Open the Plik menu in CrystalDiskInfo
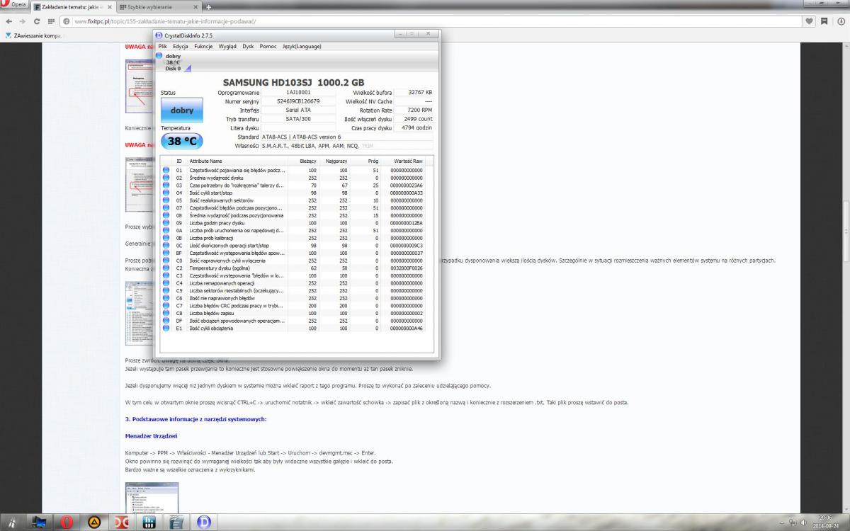This screenshot has width=850, height=531. coord(162,46)
